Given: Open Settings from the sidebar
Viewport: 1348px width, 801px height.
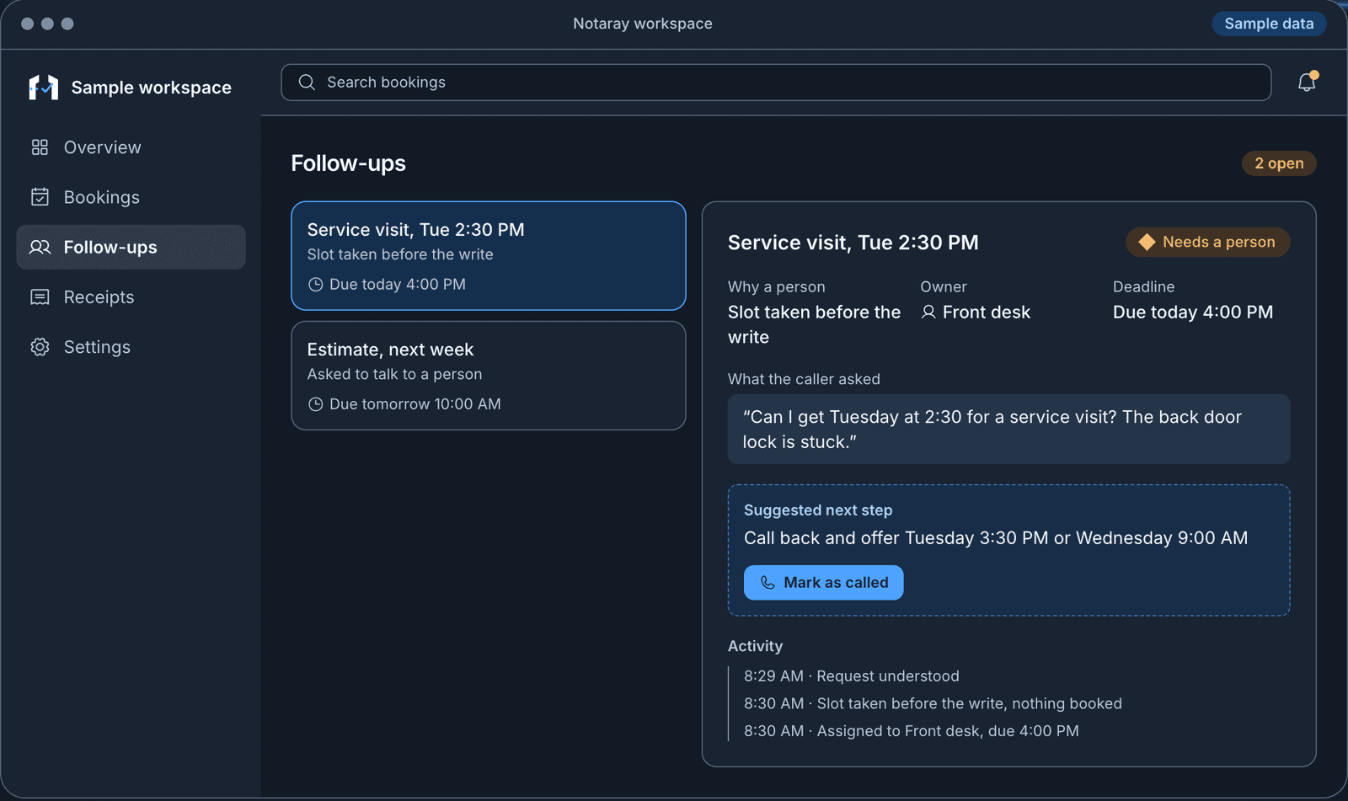Looking at the screenshot, I should tap(131, 347).
